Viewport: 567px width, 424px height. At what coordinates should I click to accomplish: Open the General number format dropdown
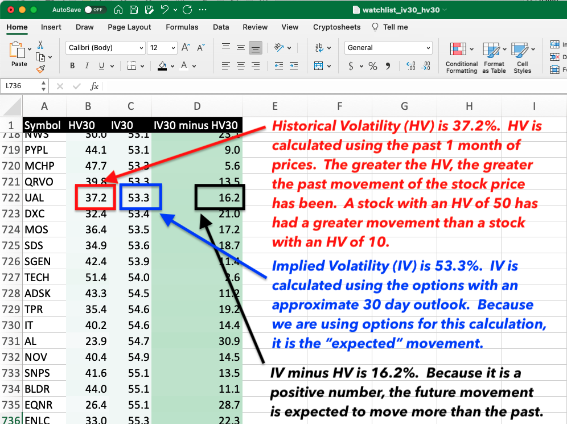click(388, 48)
